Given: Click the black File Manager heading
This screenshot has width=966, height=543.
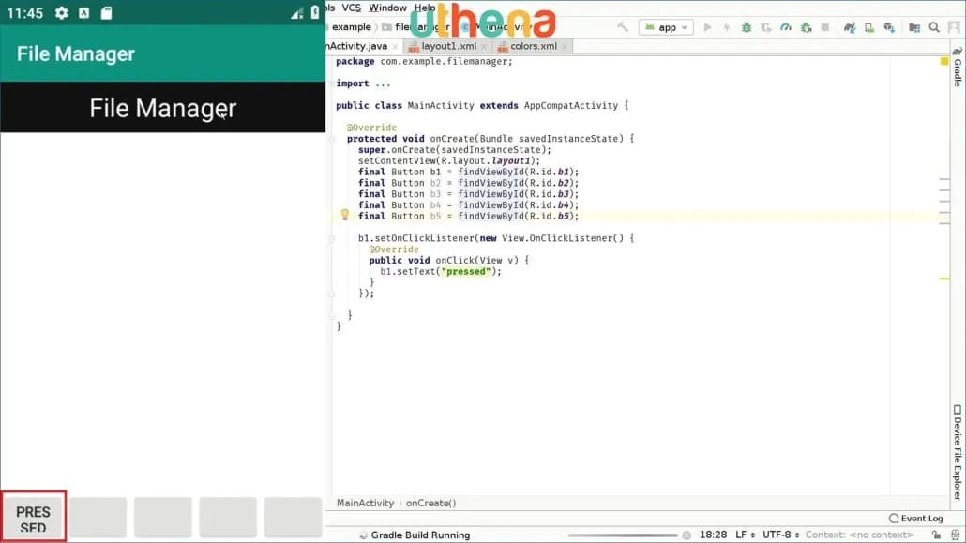Looking at the screenshot, I should [162, 108].
